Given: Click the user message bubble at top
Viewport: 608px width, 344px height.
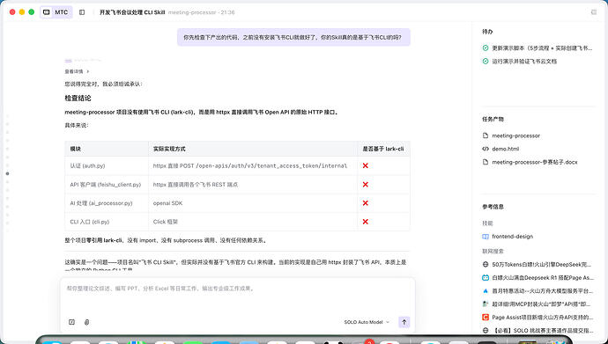Looking at the screenshot, I should coord(293,38).
